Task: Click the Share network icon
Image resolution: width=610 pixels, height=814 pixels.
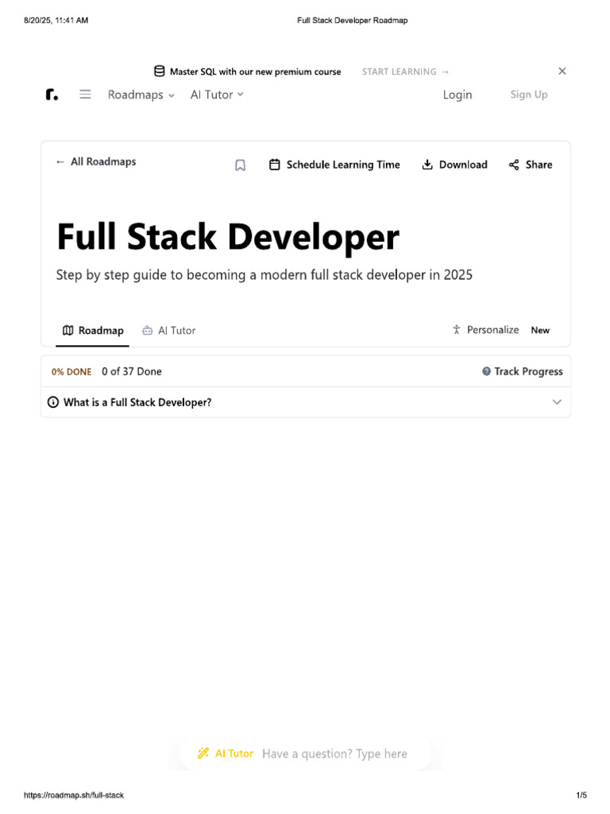Action: tap(514, 165)
